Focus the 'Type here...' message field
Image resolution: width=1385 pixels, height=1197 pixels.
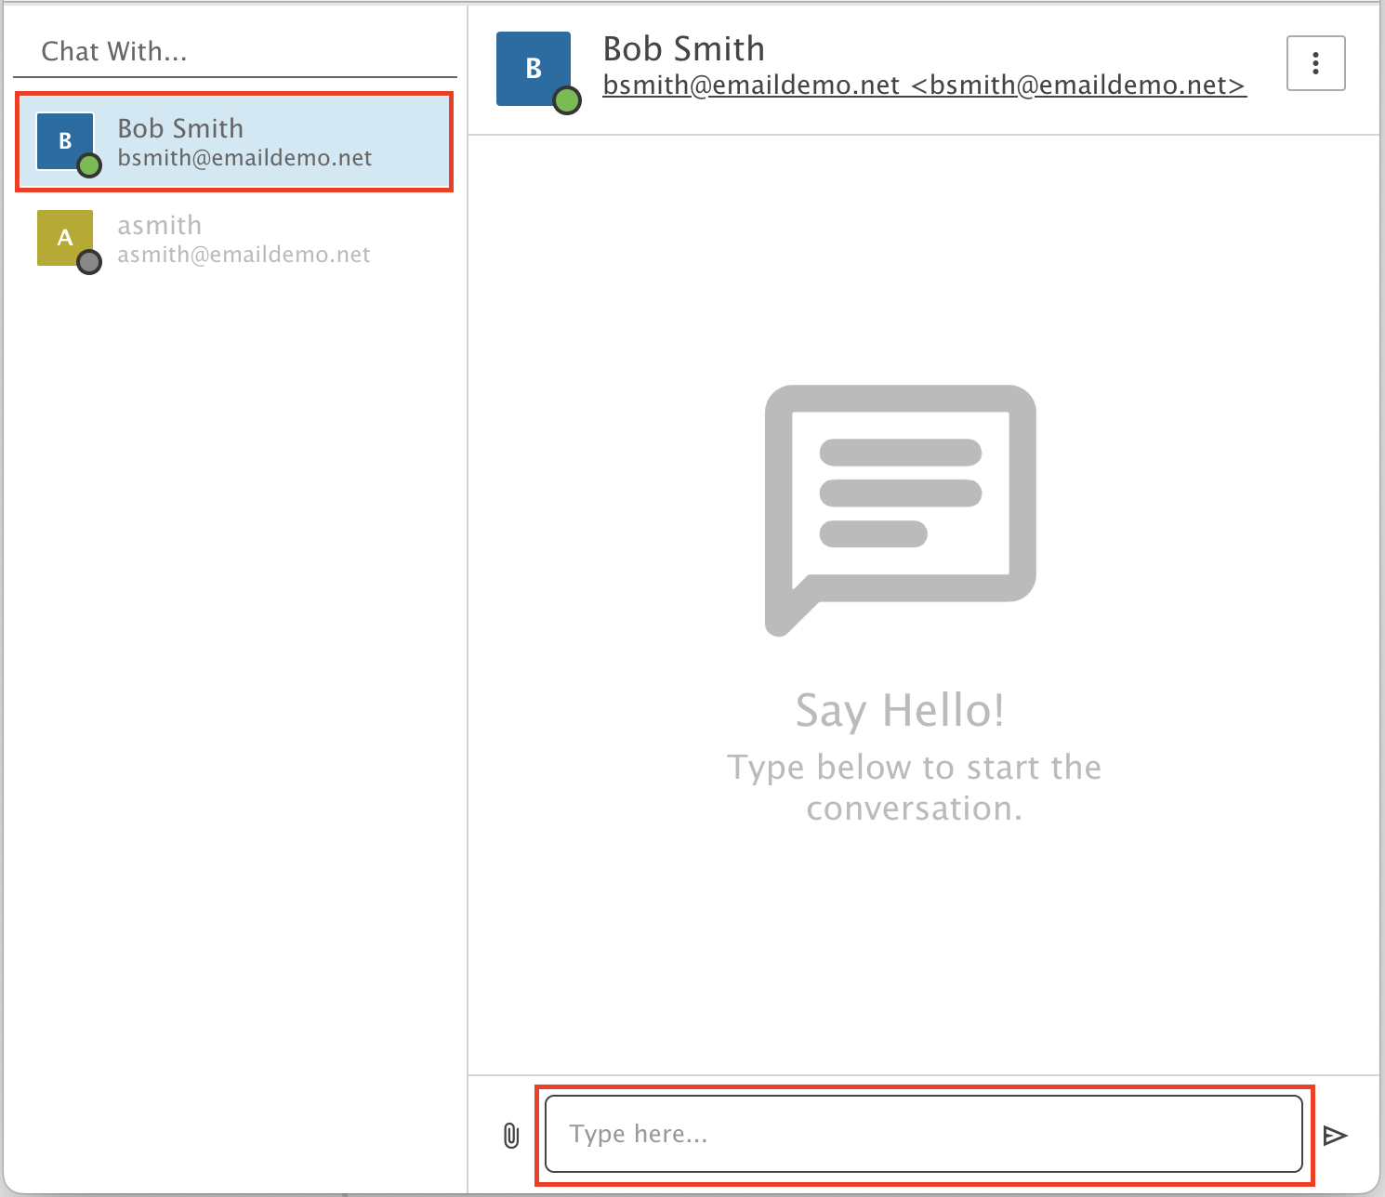click(x=923, y=1134)
